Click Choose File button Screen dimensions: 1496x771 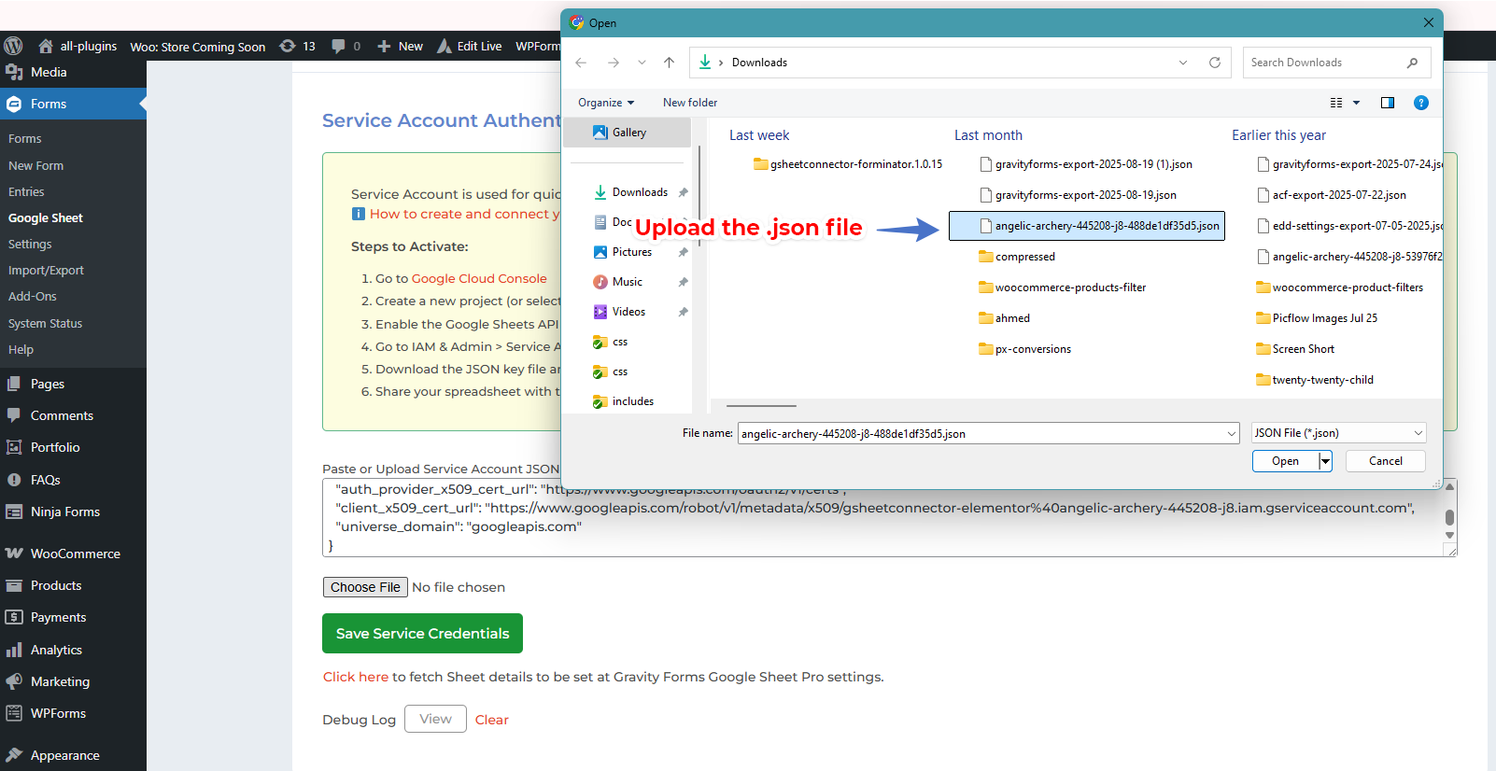[x=365, y=587]
